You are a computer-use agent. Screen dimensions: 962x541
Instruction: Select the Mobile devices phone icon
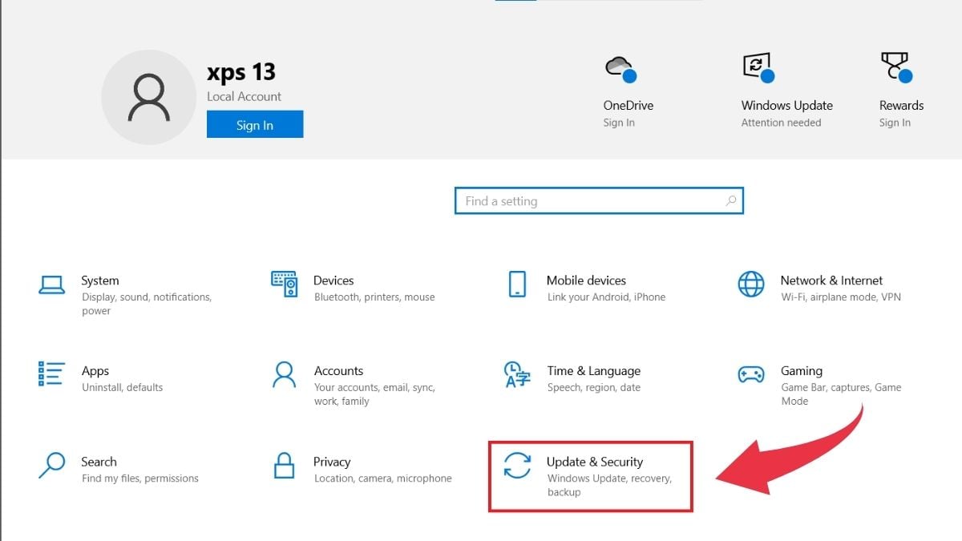click(517, 285)
